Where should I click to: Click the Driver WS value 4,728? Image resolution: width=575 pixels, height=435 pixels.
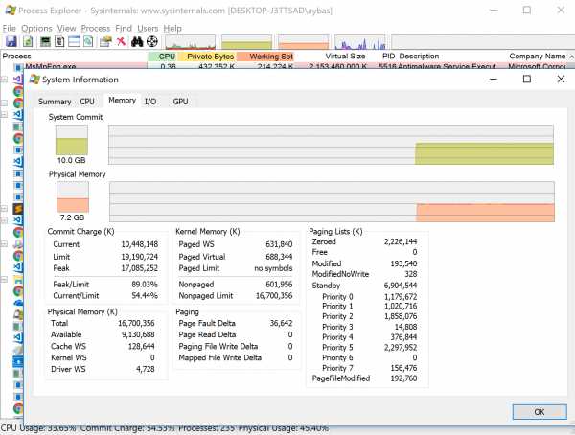(146, 369)
